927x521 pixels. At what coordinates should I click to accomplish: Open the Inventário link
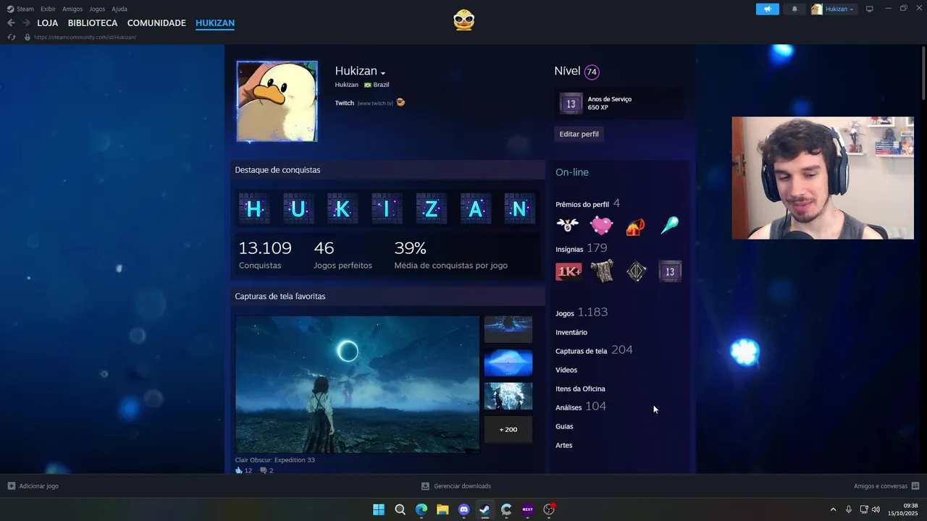(571, 332)
